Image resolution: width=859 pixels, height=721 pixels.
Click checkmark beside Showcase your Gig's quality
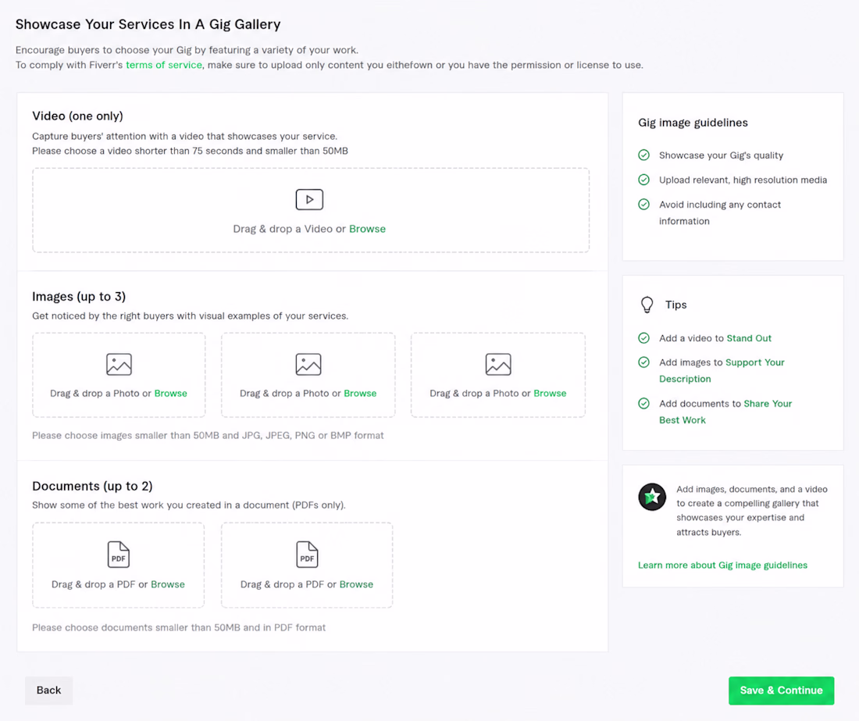click(644, 155)
